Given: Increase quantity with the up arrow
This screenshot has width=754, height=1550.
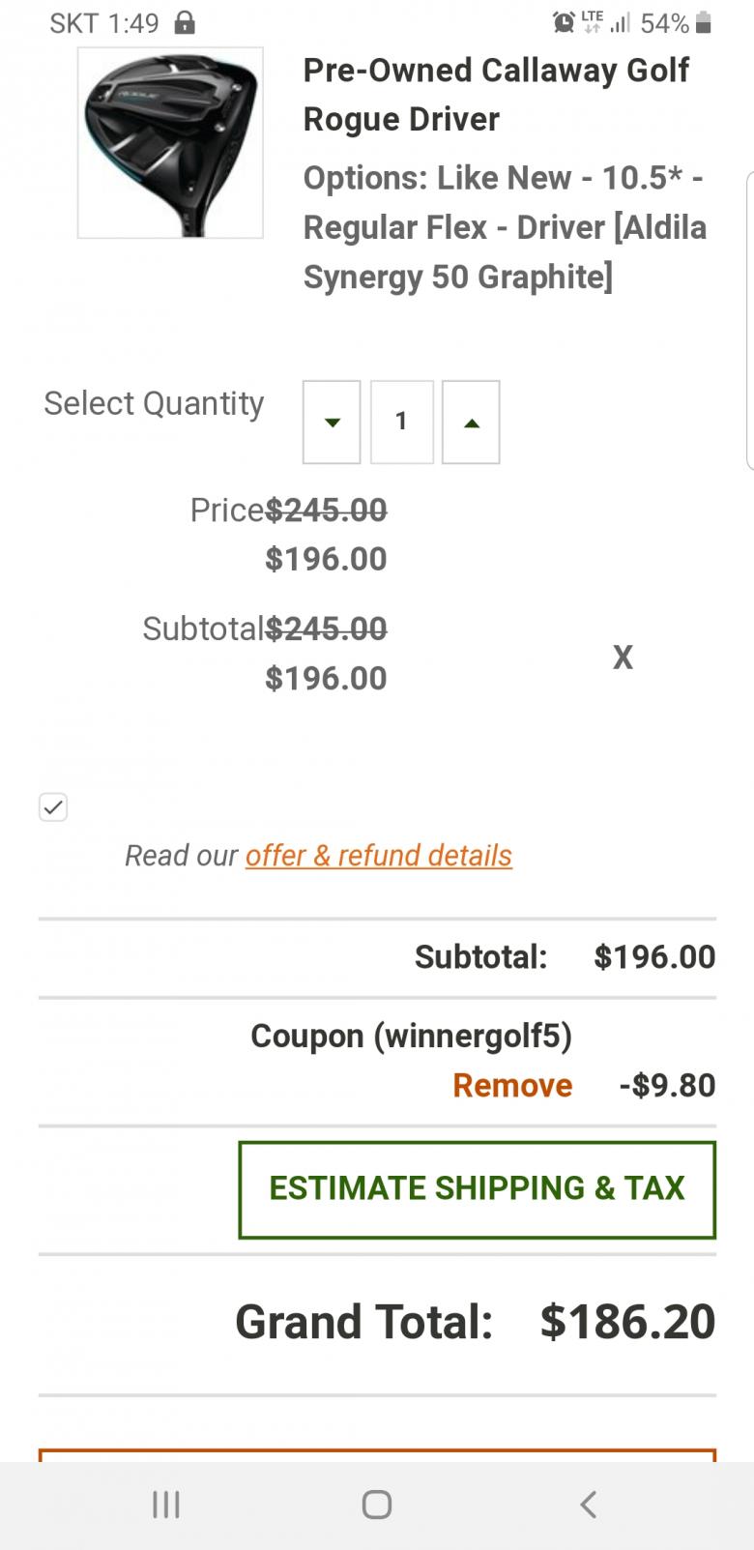Looking at the screenshot, I should [x=471, y=422].
